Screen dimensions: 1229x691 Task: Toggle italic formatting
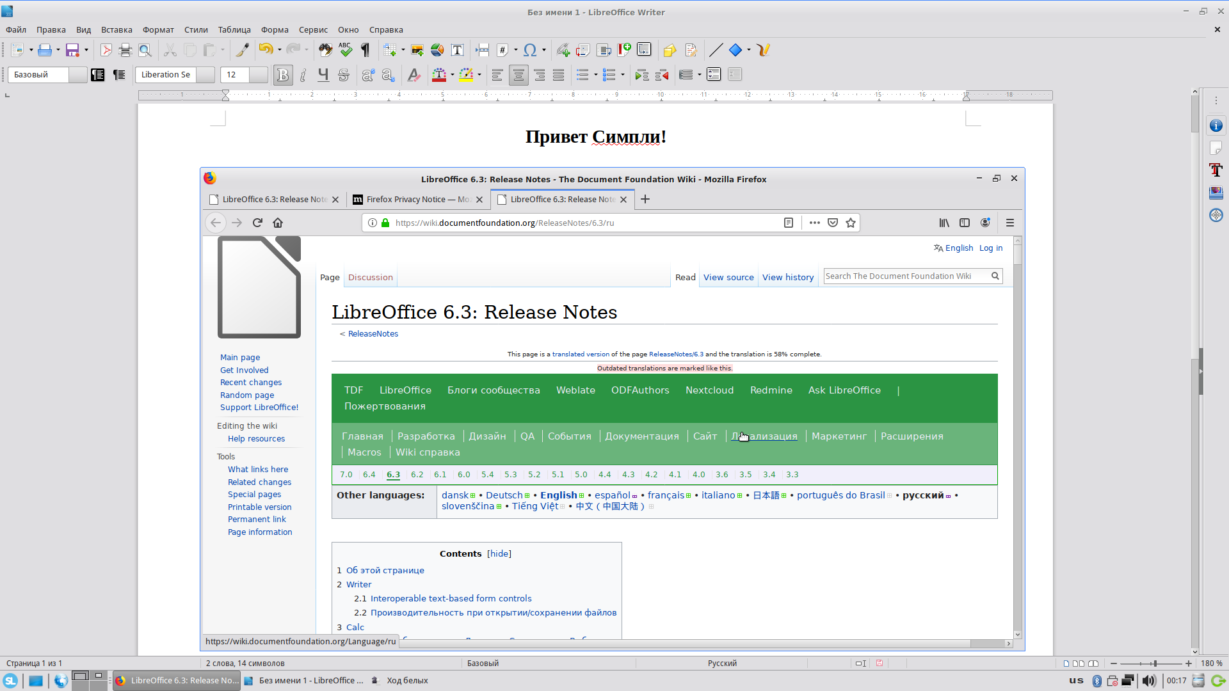pyautogui.click(x=303, y=75)
